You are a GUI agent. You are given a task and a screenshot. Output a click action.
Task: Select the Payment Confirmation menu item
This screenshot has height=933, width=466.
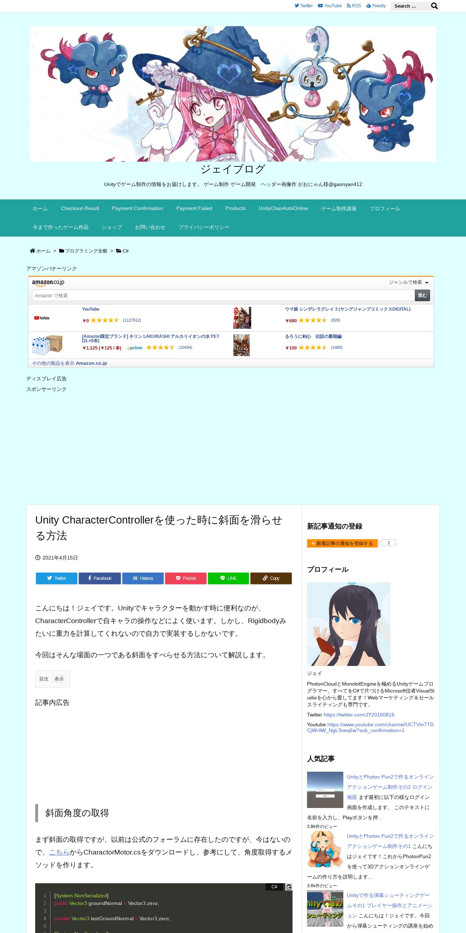[x=138, y=209]
